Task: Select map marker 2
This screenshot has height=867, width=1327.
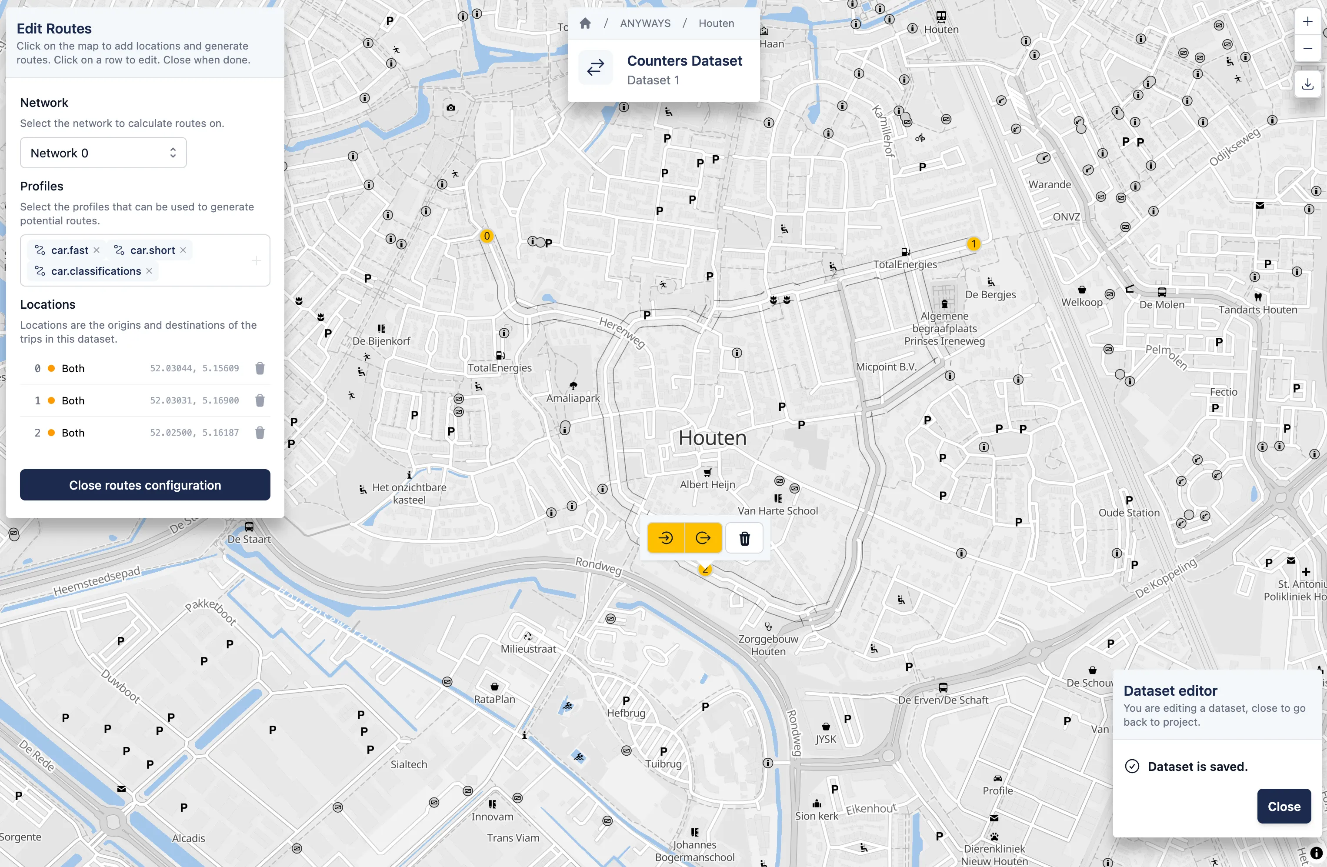Action: 705,569
